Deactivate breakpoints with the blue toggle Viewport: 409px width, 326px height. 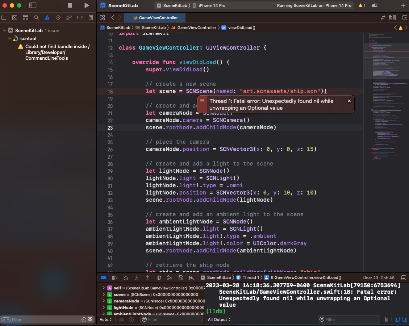(103, 277)
